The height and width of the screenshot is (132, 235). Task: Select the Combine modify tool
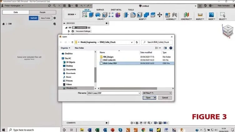pyautogui.click(x=146, y=15)
